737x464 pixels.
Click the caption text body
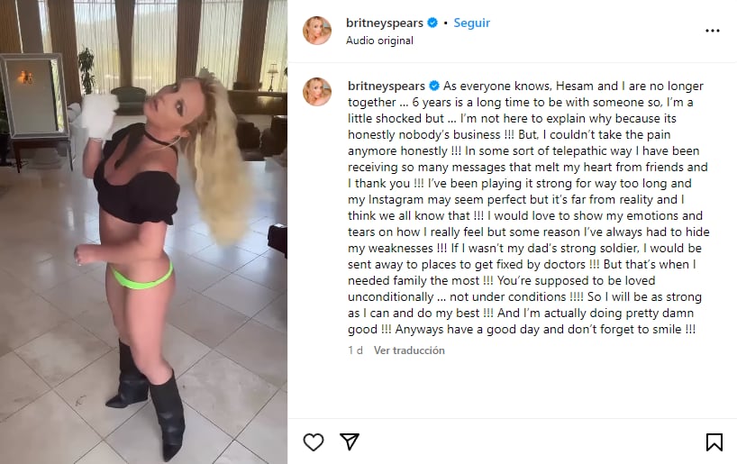point(529,207)
